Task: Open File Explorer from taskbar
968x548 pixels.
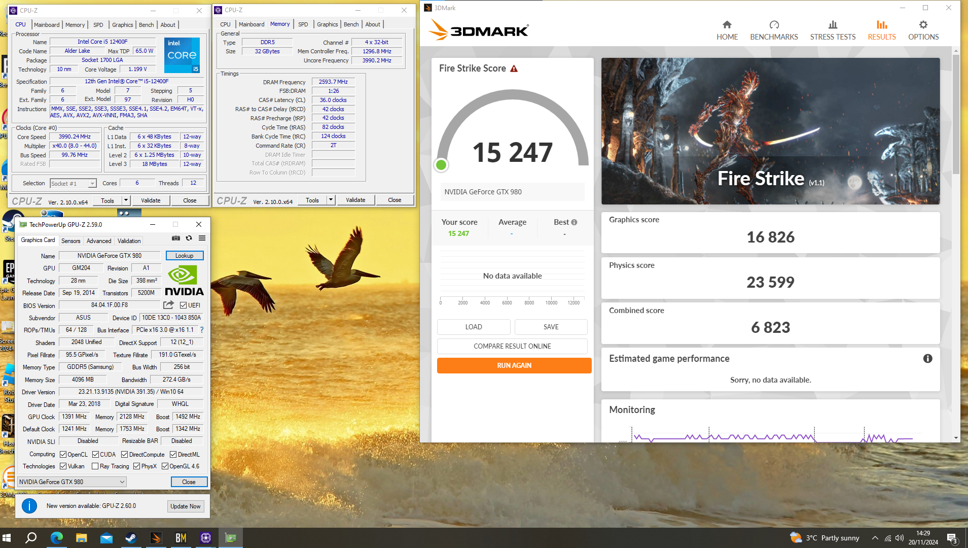Action: click(x=81, y=538)
